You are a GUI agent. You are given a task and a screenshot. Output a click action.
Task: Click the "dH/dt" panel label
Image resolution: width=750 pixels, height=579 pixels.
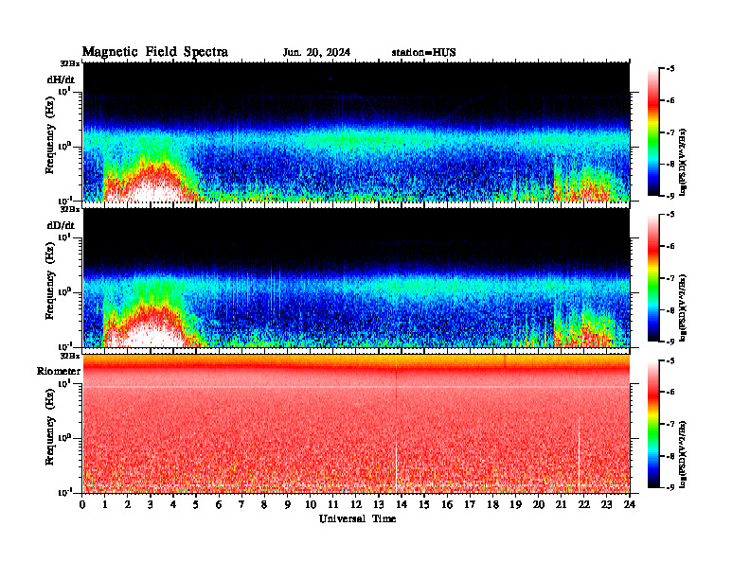(x=61, y=79)
